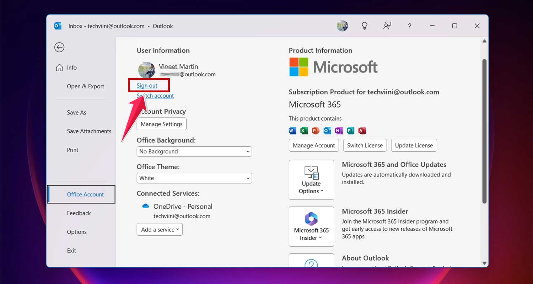
Task: Expand the Add a service menu
Action: 160,229
